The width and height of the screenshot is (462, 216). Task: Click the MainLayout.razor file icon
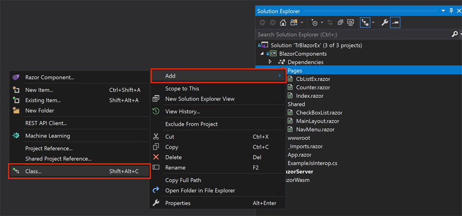(x=290, y=121)
